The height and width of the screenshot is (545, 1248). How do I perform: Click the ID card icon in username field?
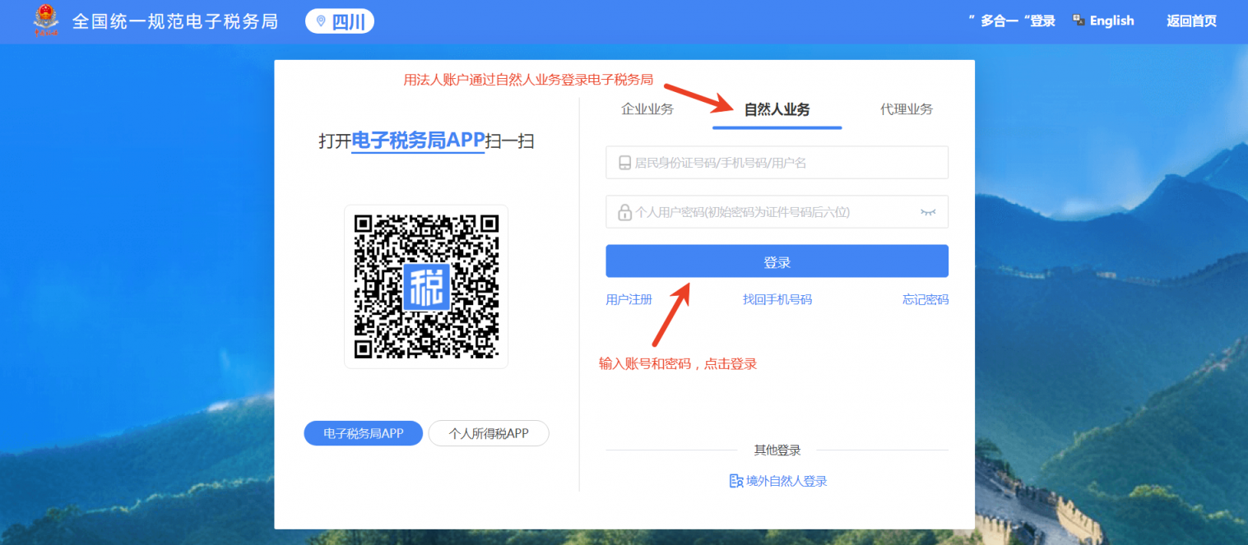point(624,163)
